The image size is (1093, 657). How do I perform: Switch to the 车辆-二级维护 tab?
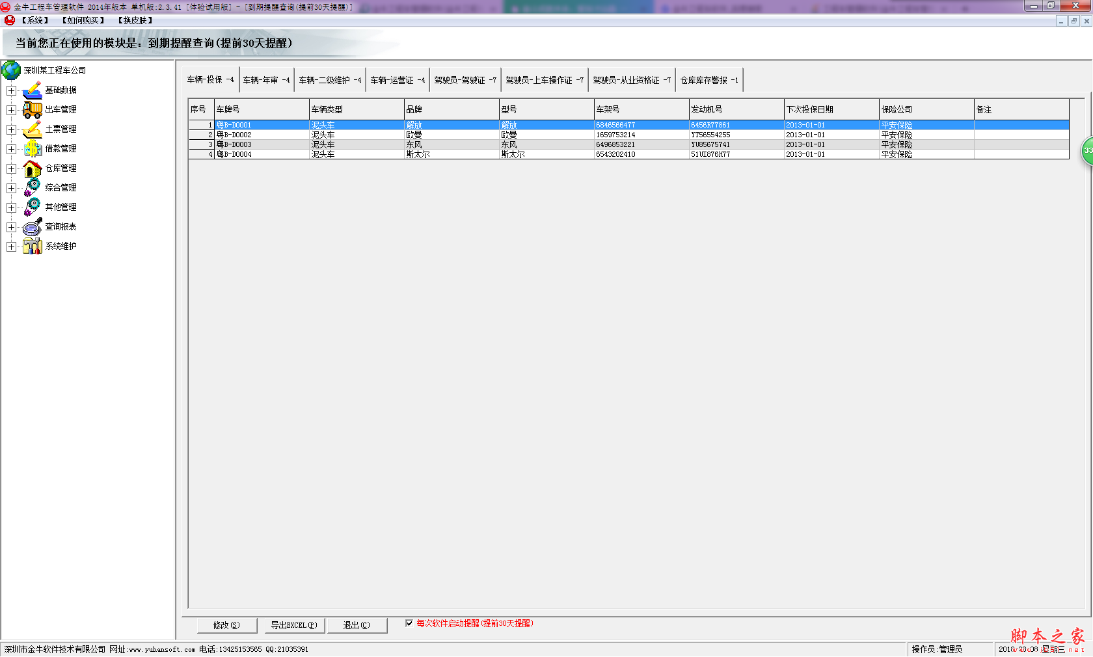[x=330, y=80]
